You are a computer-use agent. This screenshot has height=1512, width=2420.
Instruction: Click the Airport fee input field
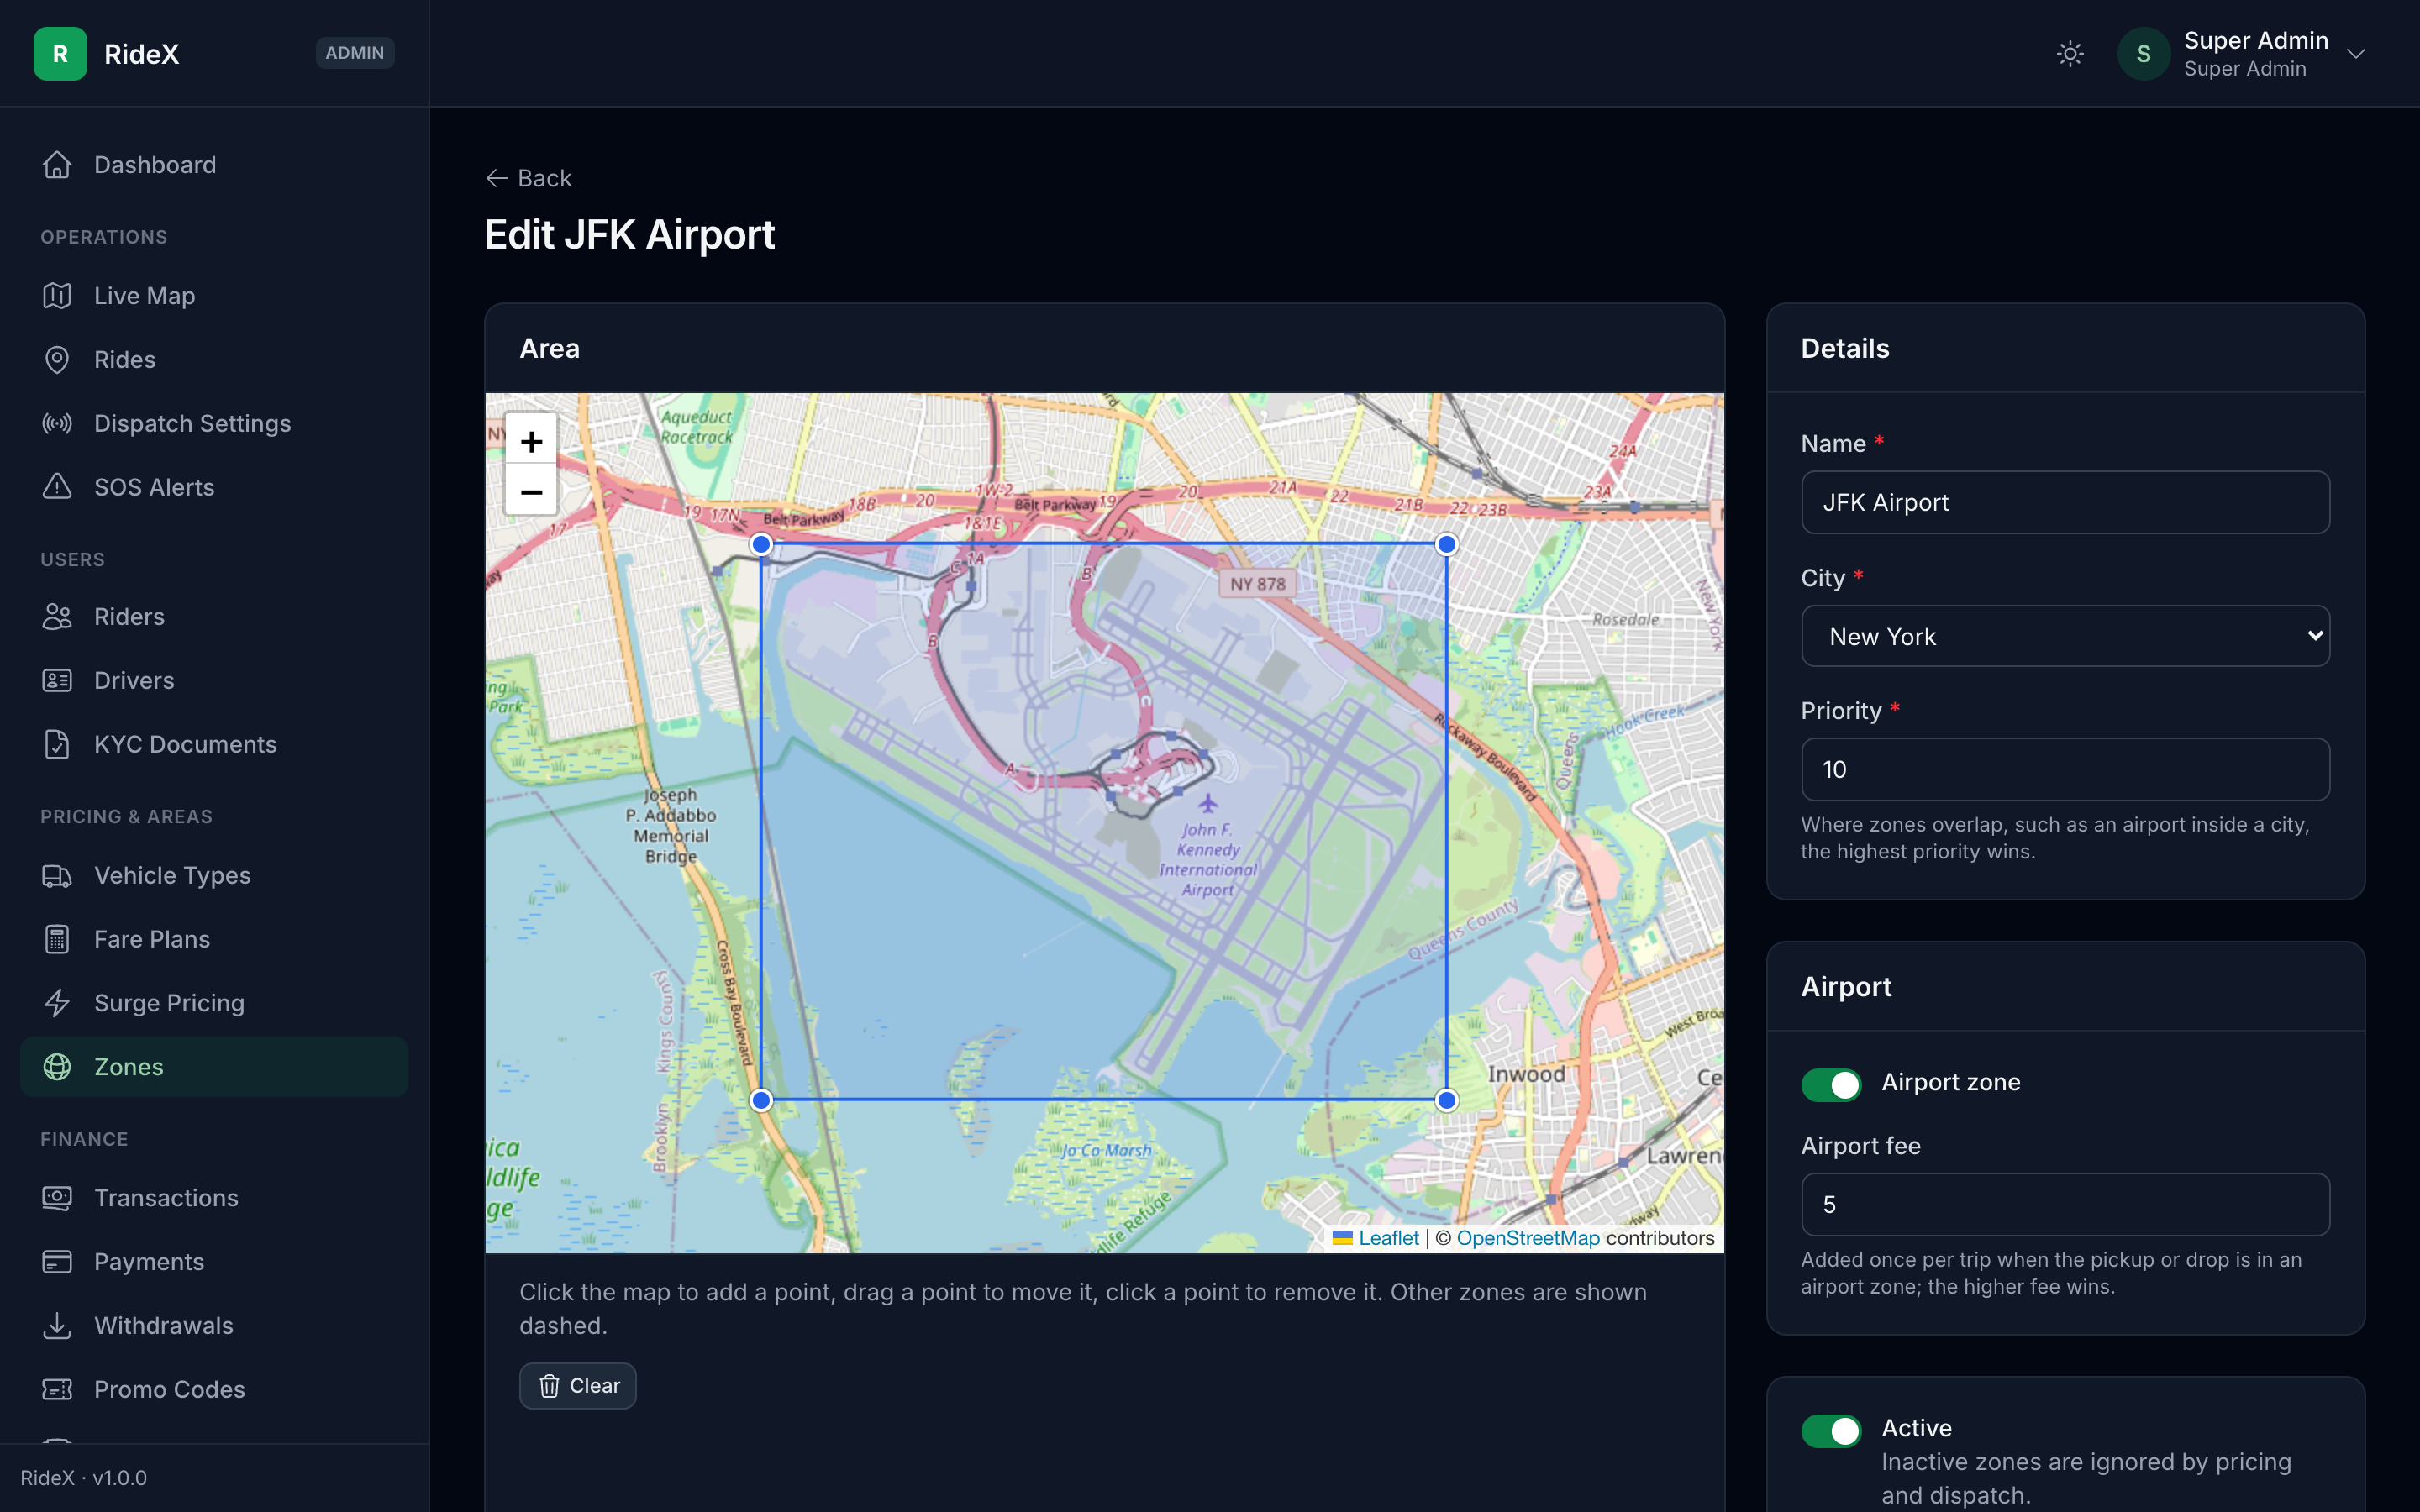[x=2065, y=1204]
